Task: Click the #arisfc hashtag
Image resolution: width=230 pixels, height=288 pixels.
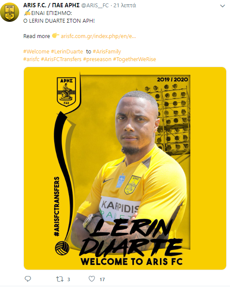Action: [x=32, y=59]
